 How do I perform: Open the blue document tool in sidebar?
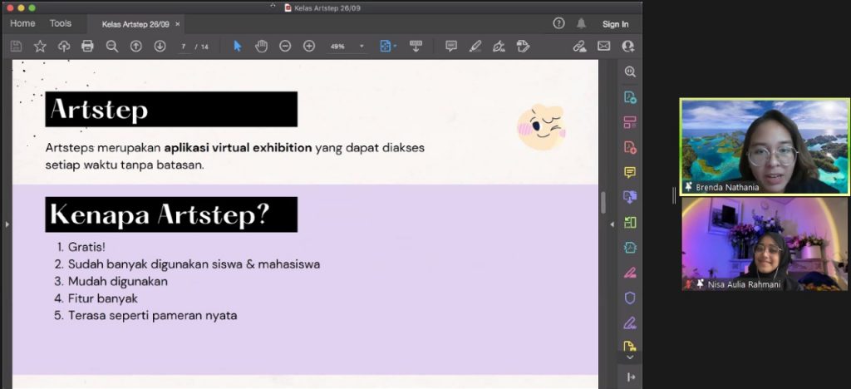tap(630, 97)
